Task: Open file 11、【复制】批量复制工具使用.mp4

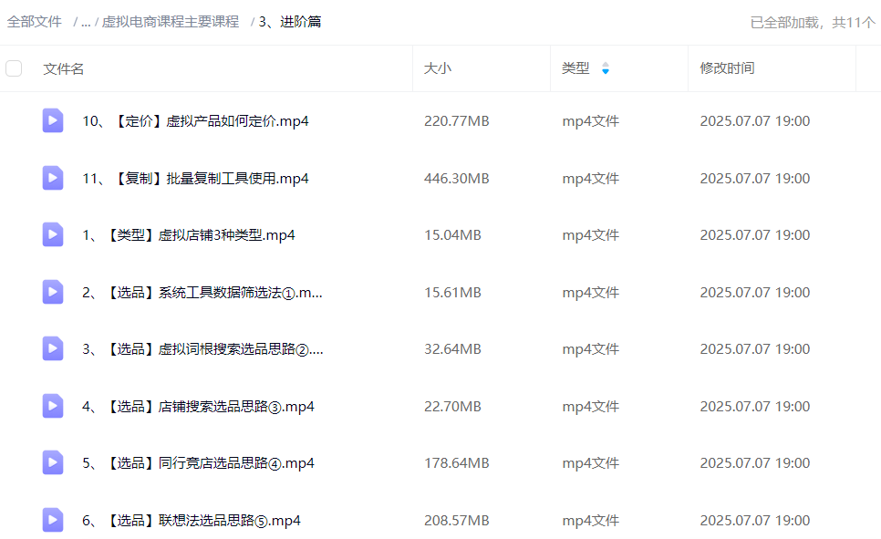Action: click(x=195, y=178)
